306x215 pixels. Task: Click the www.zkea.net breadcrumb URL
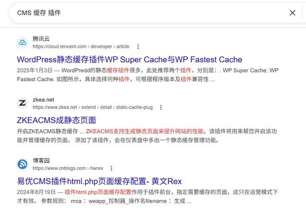[92, 107]
